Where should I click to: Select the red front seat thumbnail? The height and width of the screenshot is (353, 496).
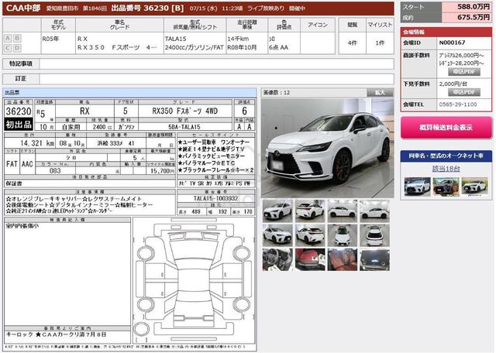(310, 259)
